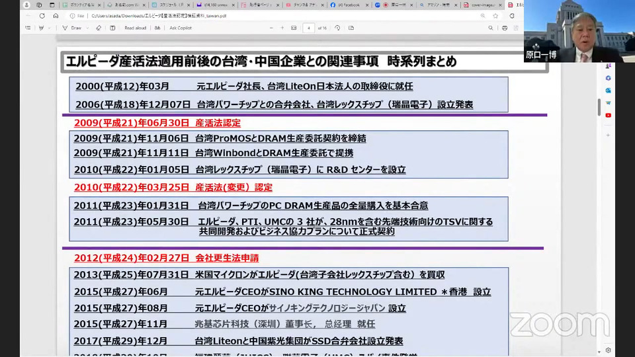Screen dimensions: 635x357
Task: Select the Add text tool
Action: (x=112, y=28)
